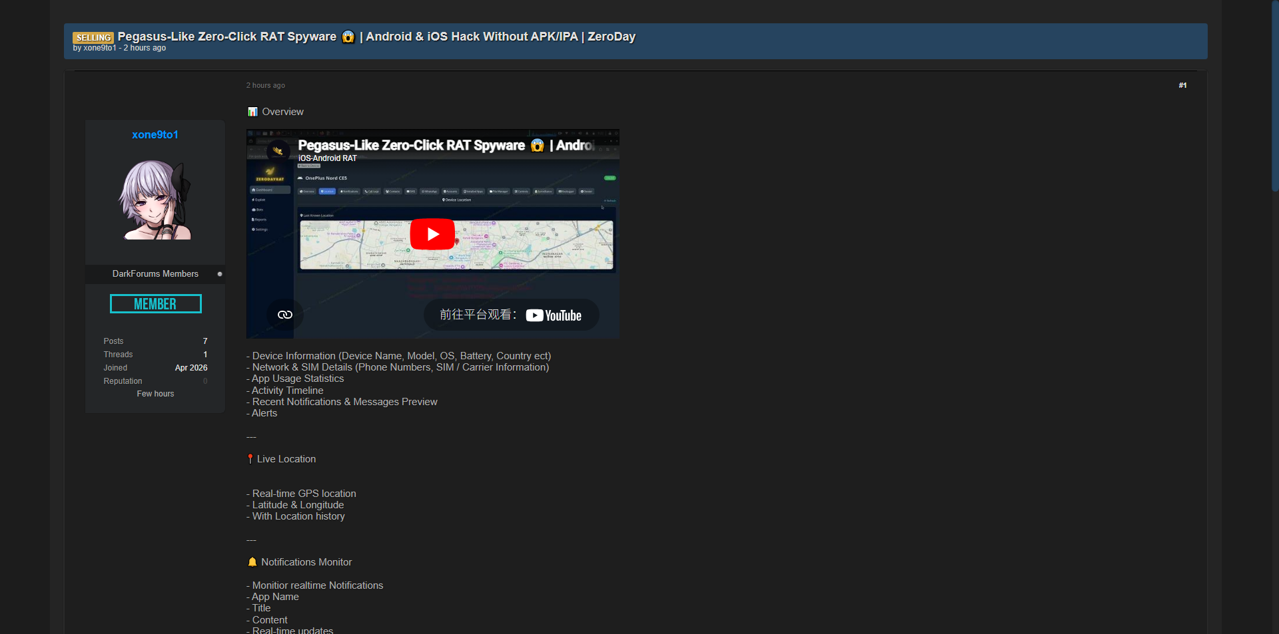Click the Reputation value 0
The height and width of the screenshot is (634, 1279).
pyautogui.click(x=205, y=381)
